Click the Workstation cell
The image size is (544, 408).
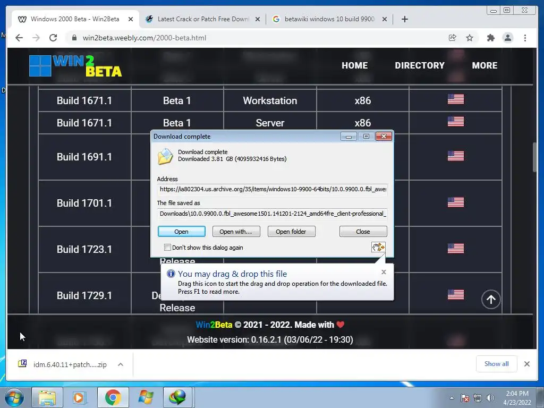(x=270, y=100)
